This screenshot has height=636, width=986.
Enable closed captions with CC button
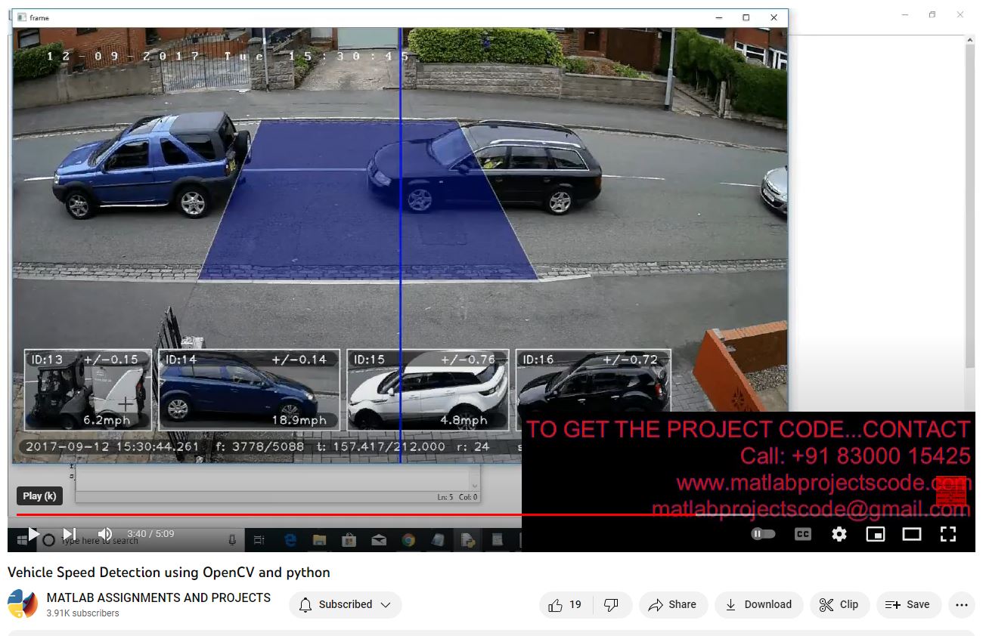(x=802, y=534)
